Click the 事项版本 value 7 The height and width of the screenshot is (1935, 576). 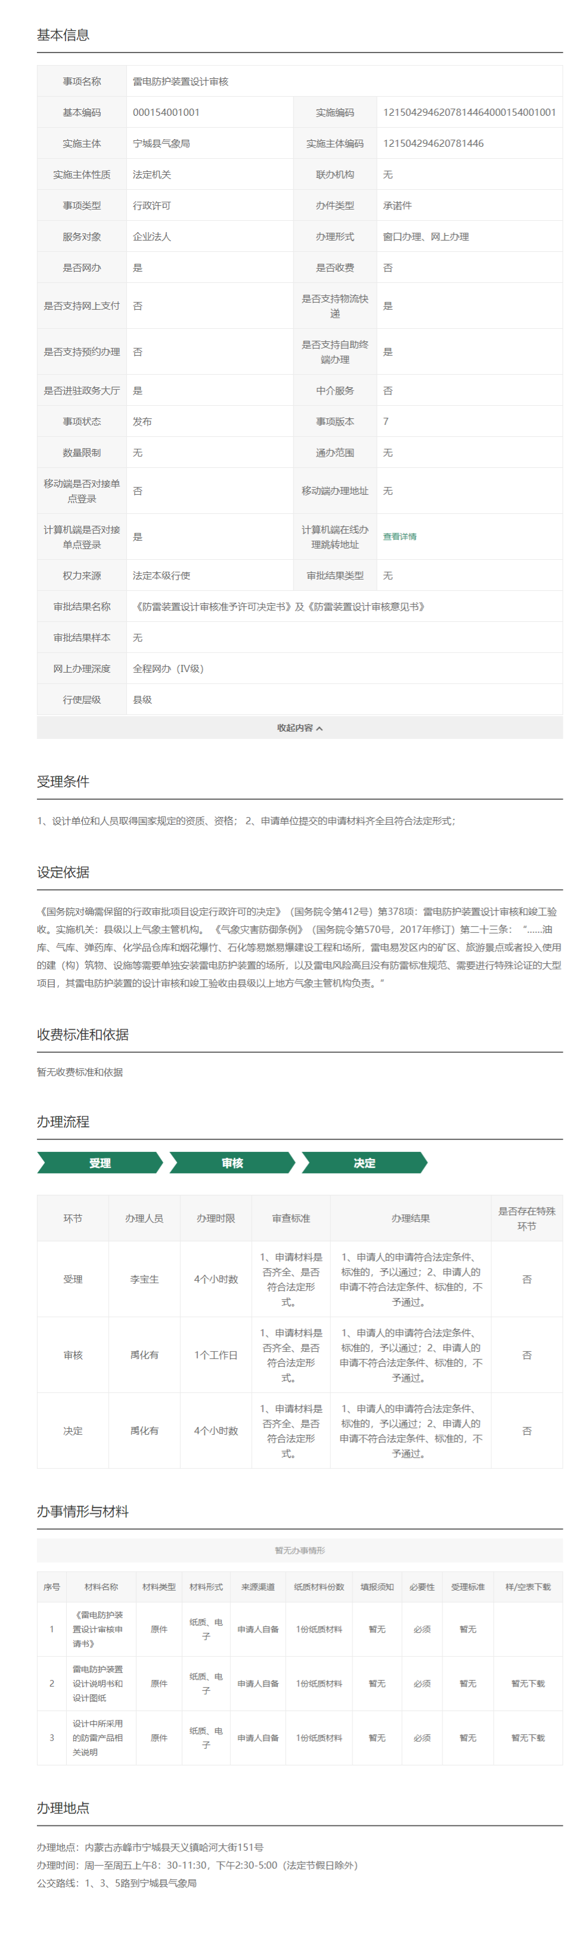click(x=386, y=421)
